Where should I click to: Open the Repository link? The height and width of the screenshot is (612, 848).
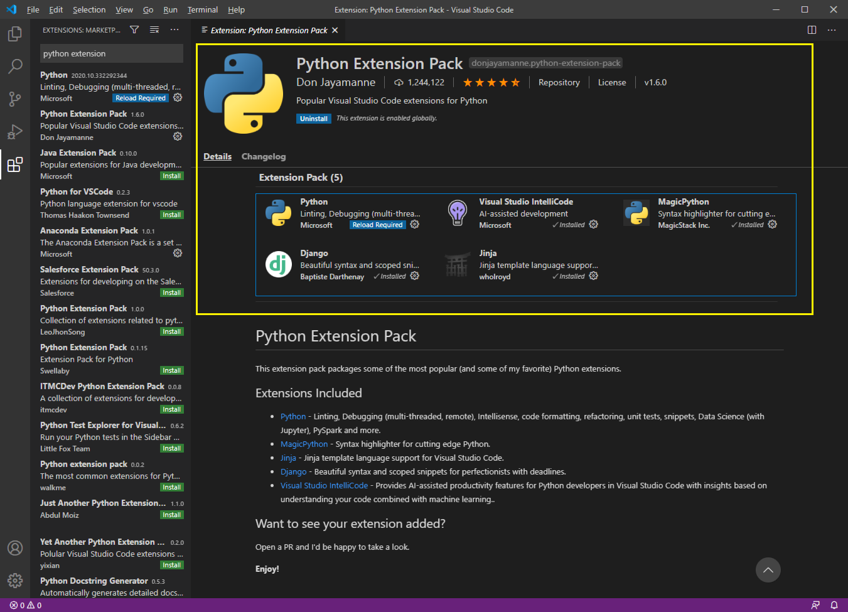(x=559, y=82)
